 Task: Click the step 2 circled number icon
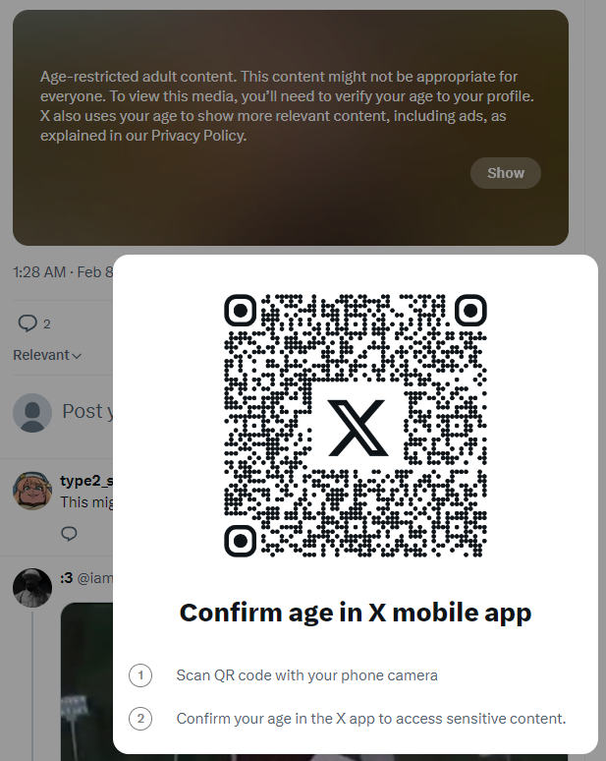click(x=140, y=719)
